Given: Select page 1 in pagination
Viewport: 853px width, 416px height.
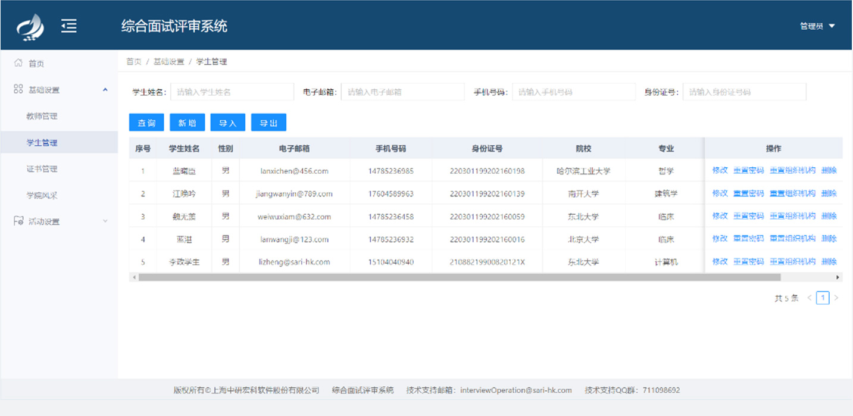Looking at the screenshot, I should 823,298.
